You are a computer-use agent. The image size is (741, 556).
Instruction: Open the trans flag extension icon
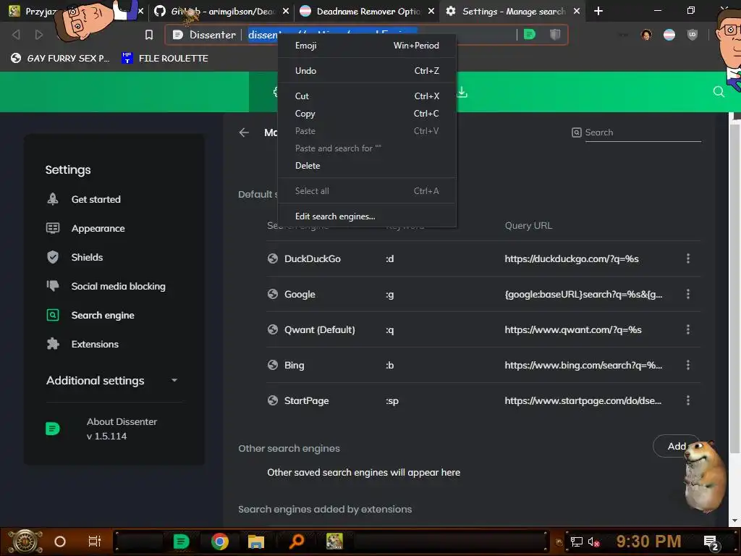[669, 35]
